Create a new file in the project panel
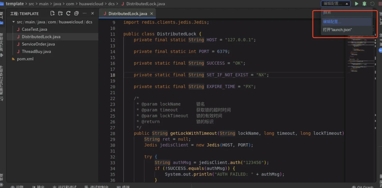 (x=52, y=13)
